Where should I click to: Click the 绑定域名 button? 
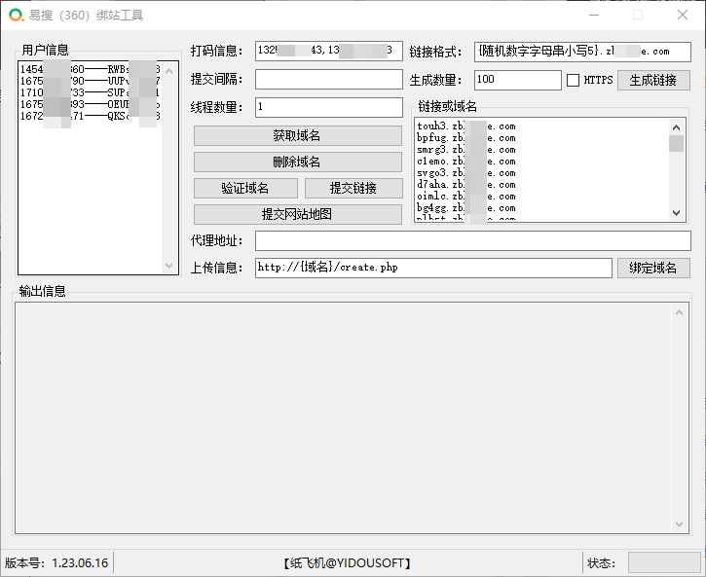[653, 268]
